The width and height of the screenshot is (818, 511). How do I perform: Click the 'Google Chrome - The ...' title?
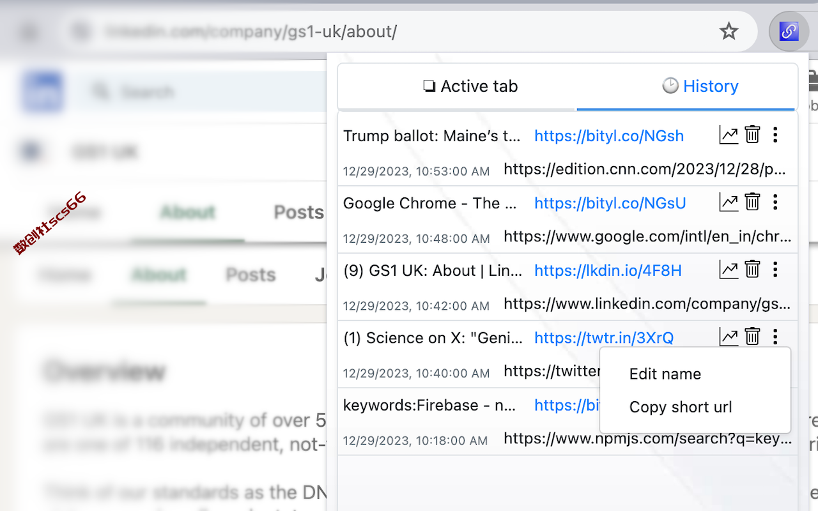point(429,203)
